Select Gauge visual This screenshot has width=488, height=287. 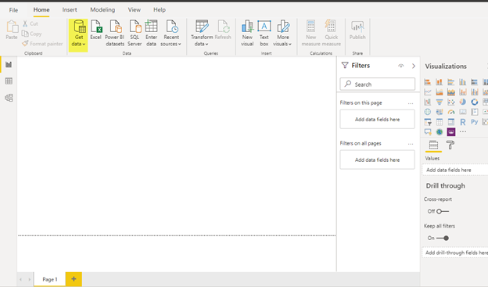click(x=451, y=112)
